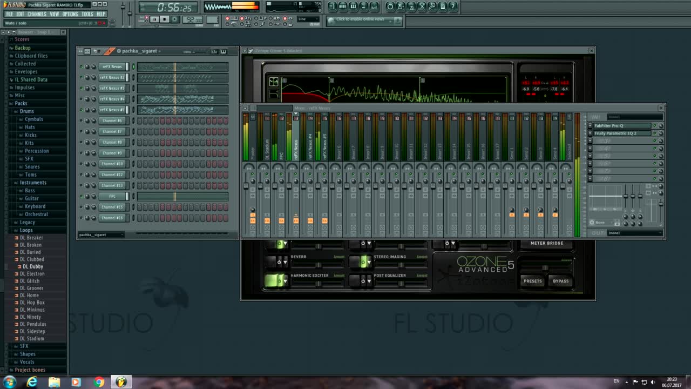This screenshot has width=691, height=389.
Task: Show the Mixer view toolbar icon
Action: [x=374, y=6]
